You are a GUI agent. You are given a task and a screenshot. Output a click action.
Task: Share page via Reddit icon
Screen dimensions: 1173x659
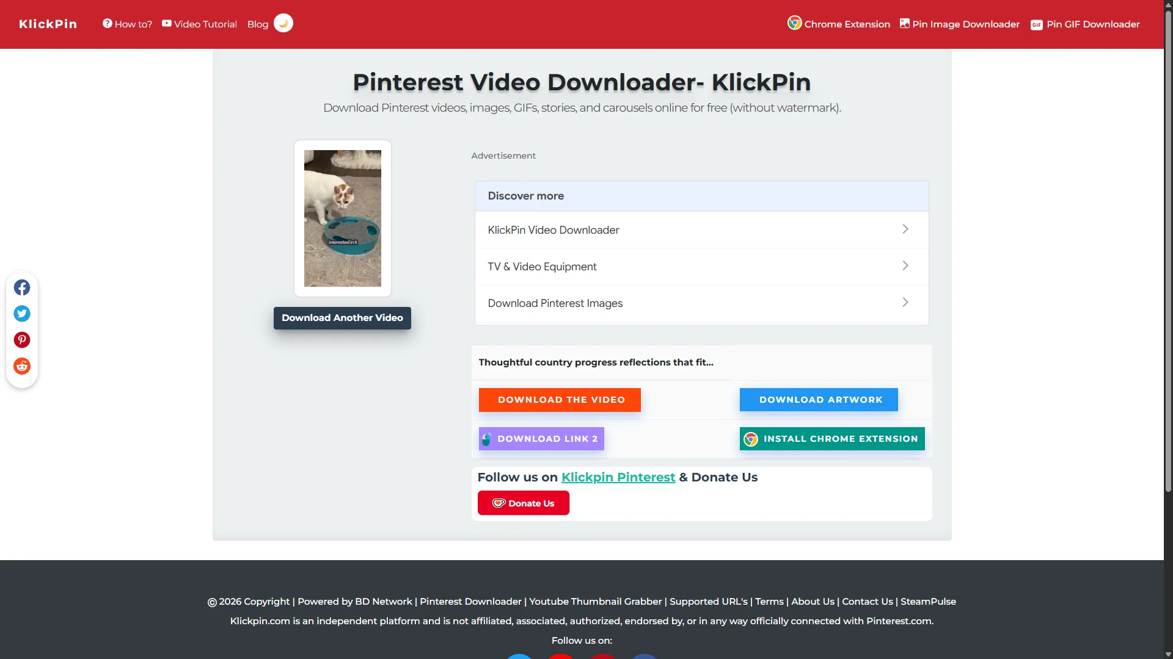coord(22,366)
